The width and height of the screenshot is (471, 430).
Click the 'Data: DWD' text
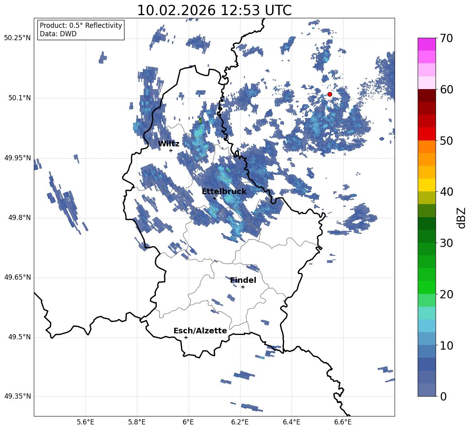click(58, 34)
